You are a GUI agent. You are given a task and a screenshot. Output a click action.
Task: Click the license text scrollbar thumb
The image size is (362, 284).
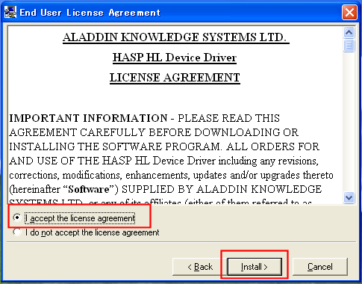pos(349,46)
